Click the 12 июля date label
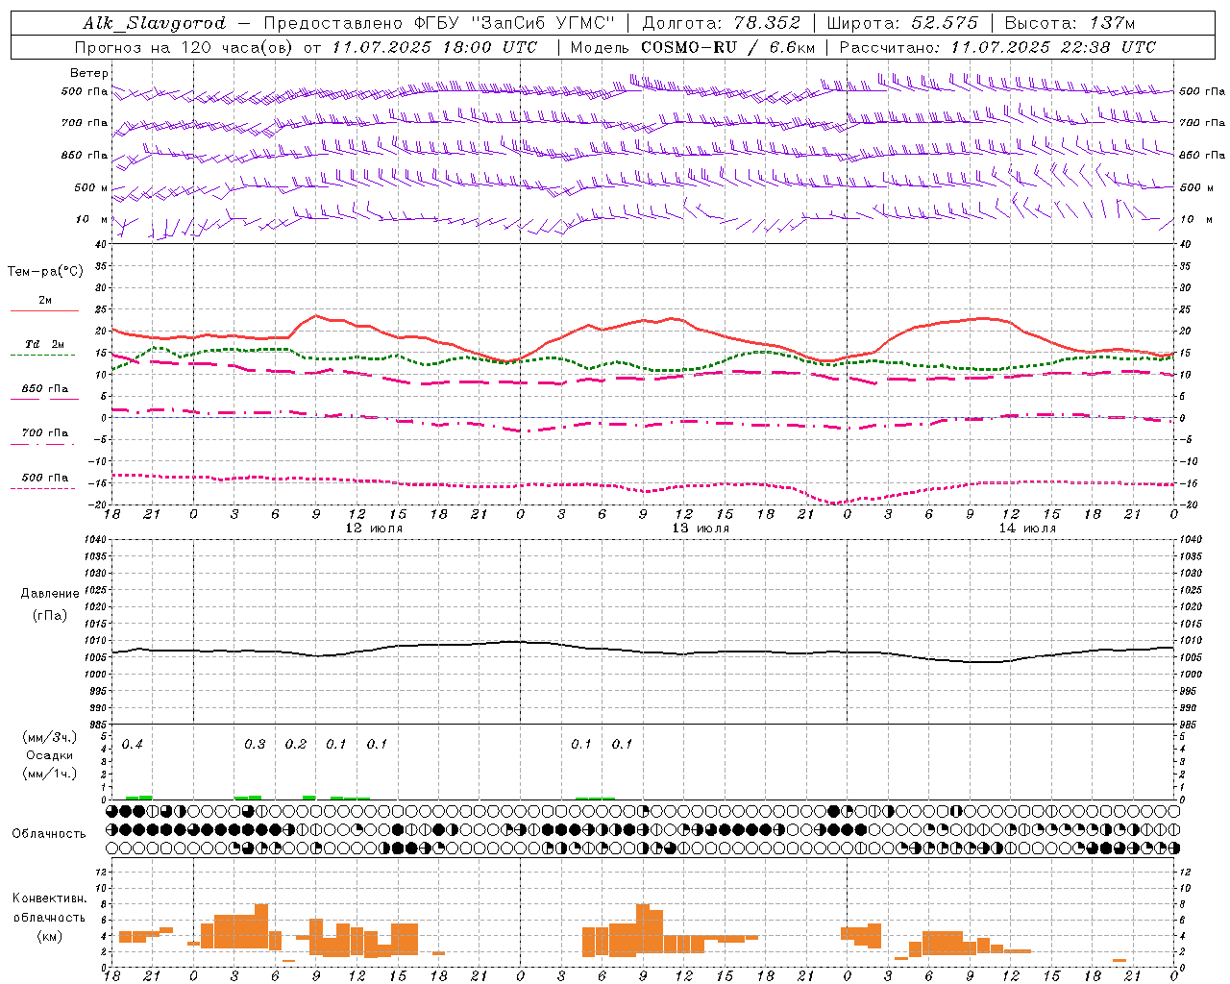The height and width of the screenshot is (984, 1230). 374,529
